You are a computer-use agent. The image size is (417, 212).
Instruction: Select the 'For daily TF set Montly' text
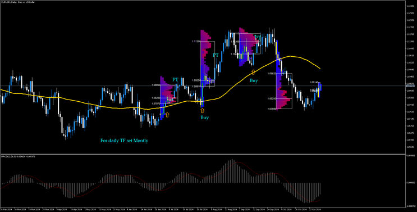click(x=124, y=141)
